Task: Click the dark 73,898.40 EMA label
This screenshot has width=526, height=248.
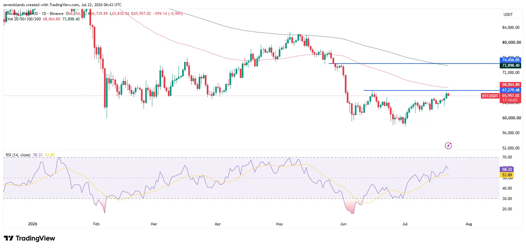Action: (510, 65)
